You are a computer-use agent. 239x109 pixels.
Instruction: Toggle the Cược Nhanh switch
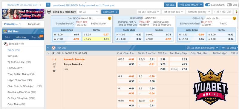tap(208, 5)
